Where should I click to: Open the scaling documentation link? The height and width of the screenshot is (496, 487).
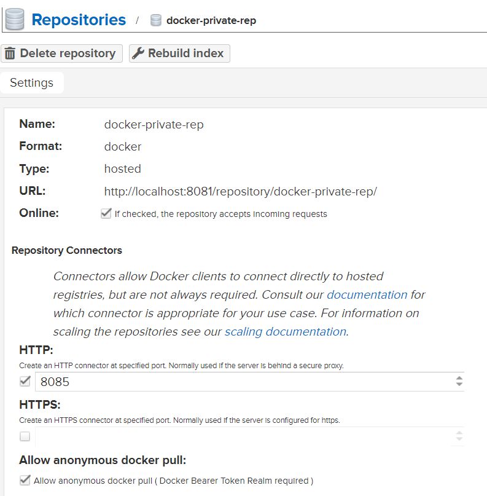click(x=285, y=331)
